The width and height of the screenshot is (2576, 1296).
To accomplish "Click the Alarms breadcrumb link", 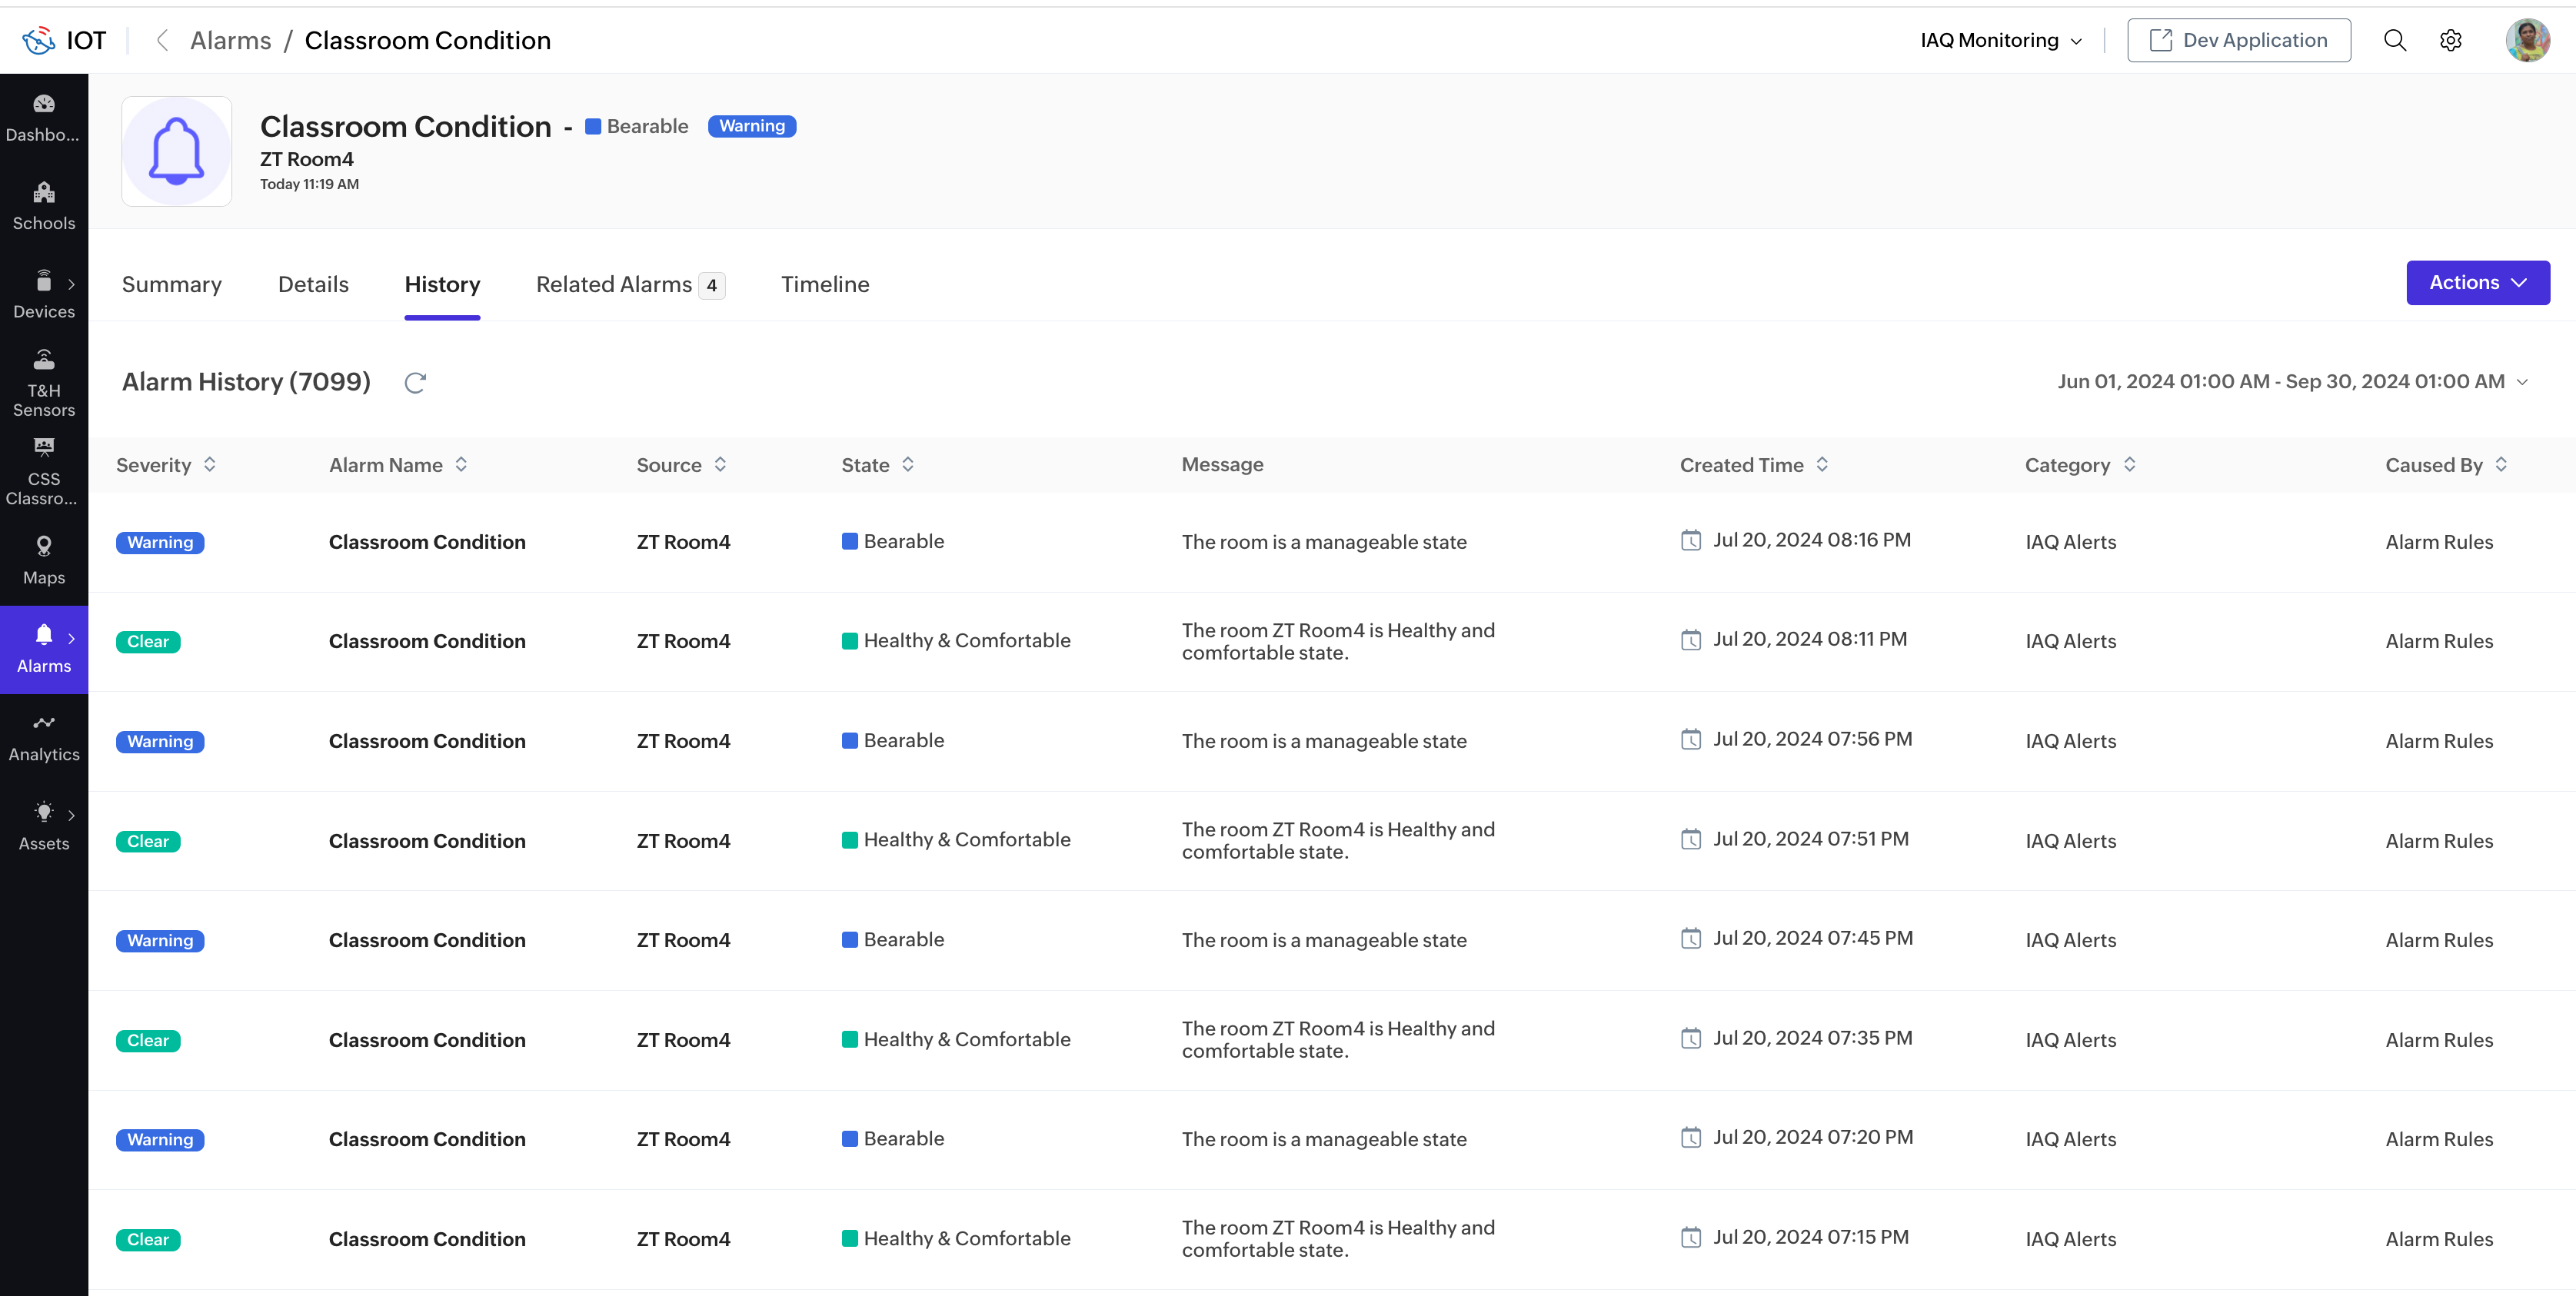I will [230, 40].
